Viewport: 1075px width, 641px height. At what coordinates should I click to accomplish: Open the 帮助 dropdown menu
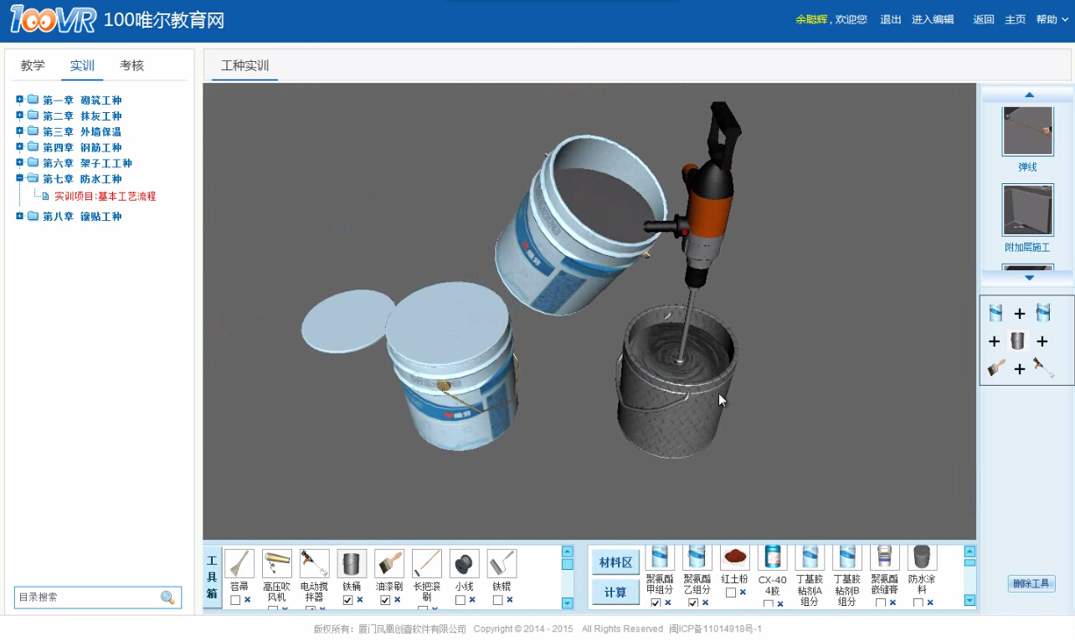1052,20
